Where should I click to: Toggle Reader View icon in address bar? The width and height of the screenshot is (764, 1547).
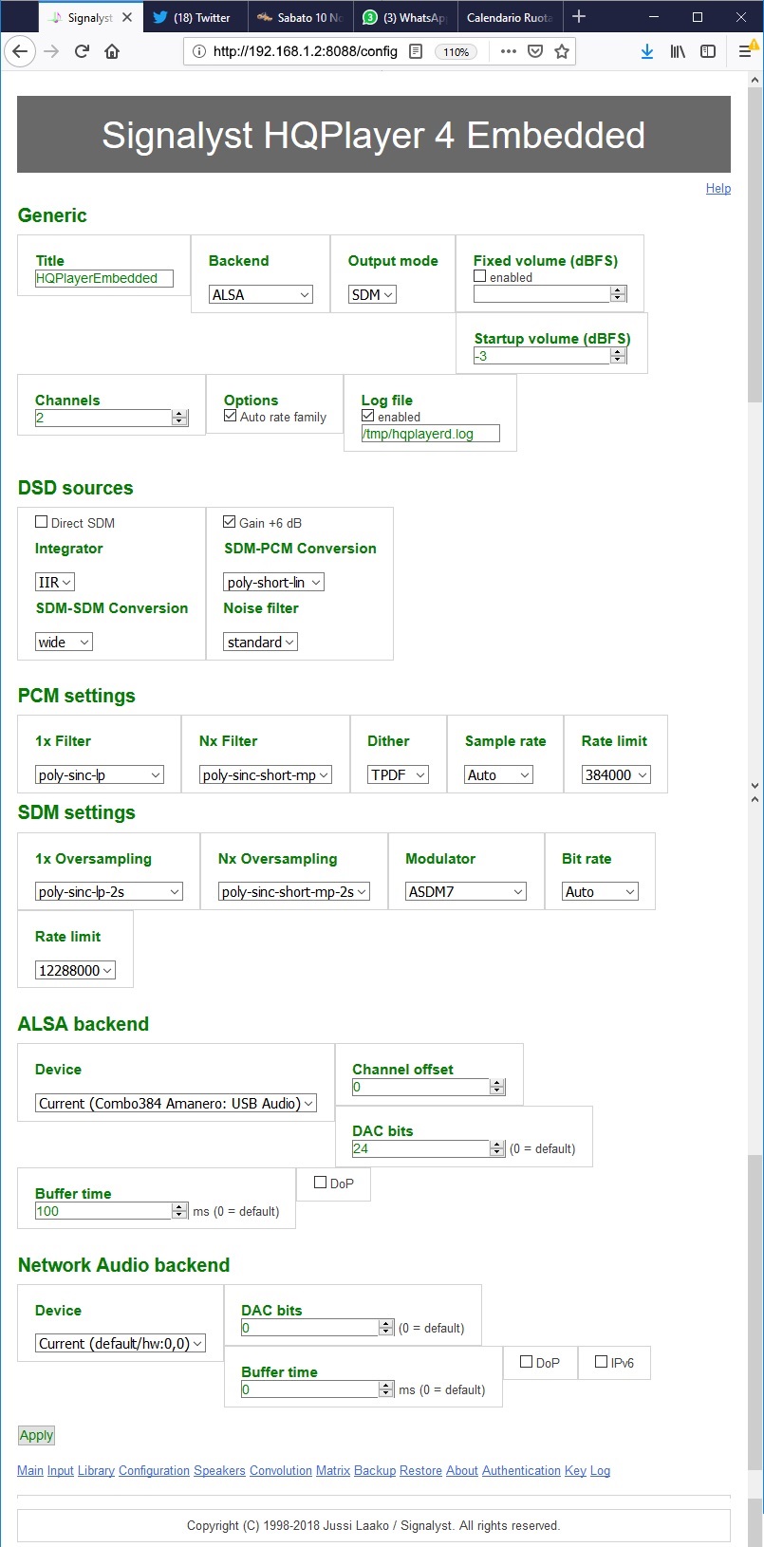coord(416,51)
